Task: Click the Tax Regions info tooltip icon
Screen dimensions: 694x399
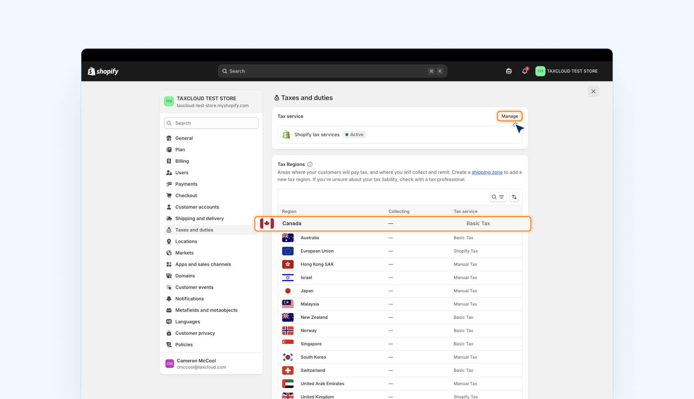Action: (310, 164)
